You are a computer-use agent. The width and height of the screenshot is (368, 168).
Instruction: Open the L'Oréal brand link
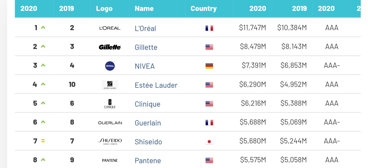click(x=145, y=28)
